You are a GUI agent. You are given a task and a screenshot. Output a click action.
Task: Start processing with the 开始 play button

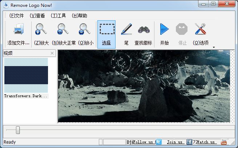click(164, 34)
